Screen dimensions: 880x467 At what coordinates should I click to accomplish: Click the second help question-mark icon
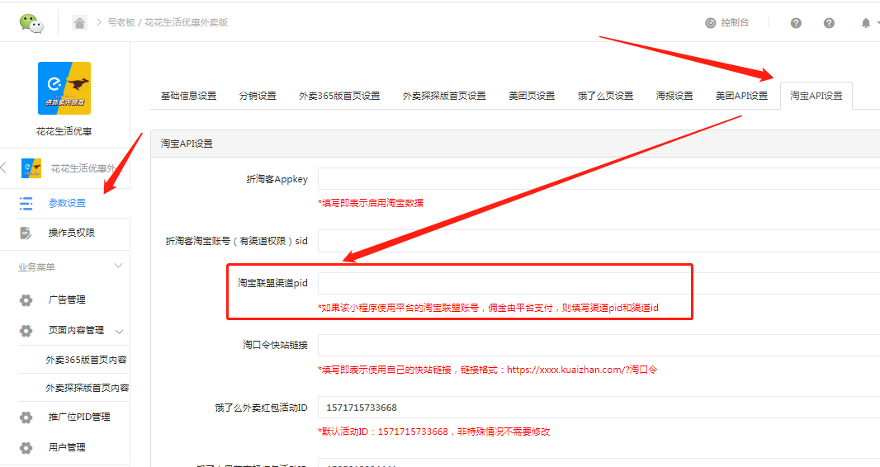(829, 23)
